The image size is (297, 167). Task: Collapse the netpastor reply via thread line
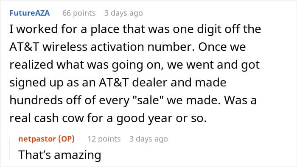click(x=10, y=149)
